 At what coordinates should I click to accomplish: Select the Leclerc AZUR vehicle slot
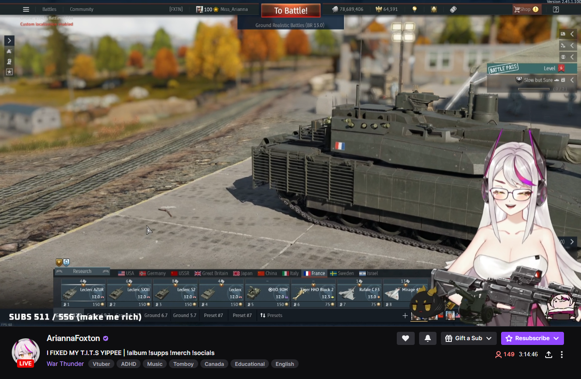tap(83, 293)
